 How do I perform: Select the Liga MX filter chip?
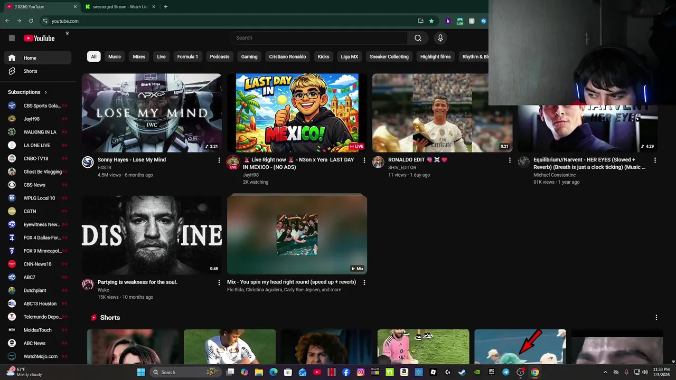350,56
